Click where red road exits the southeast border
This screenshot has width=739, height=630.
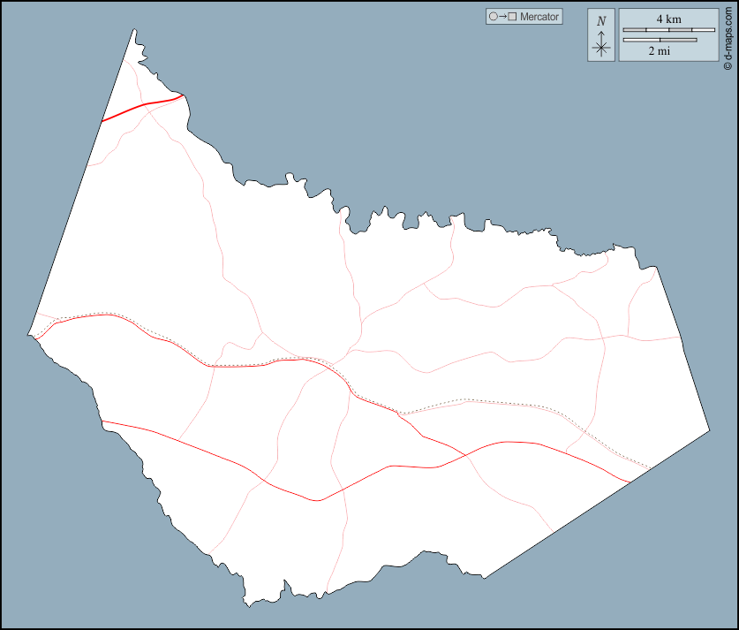point(630,482)
